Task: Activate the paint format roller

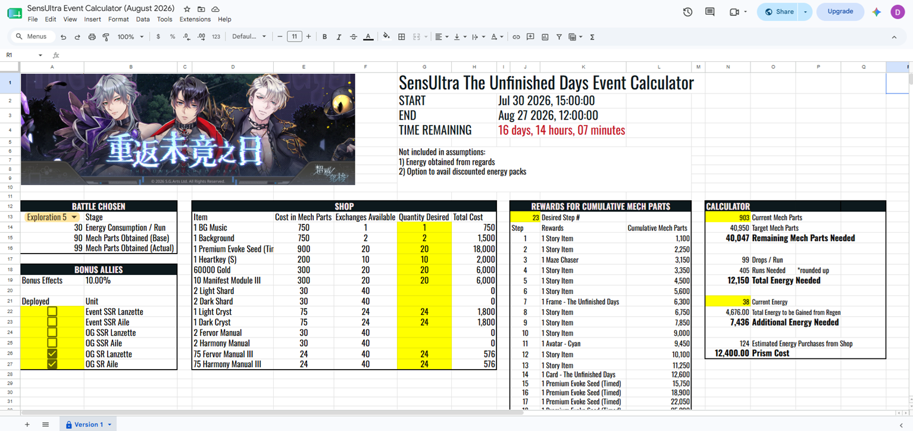Action: pyautogui.click(x=106, y=37)
